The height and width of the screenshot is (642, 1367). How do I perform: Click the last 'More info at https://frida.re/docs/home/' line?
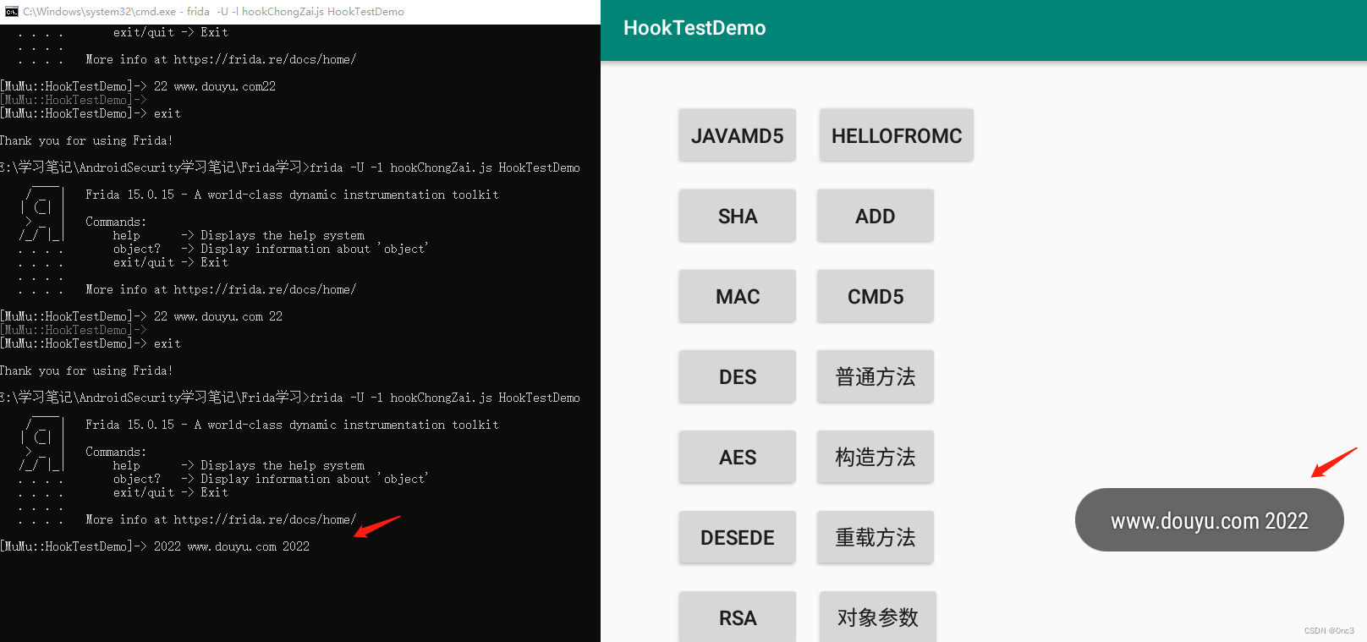point(221,519)
